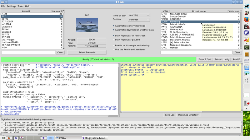The width and height of the screenshot is (250, 140).
Task: Click the logout red arrow dock icon
Action: 247,103
